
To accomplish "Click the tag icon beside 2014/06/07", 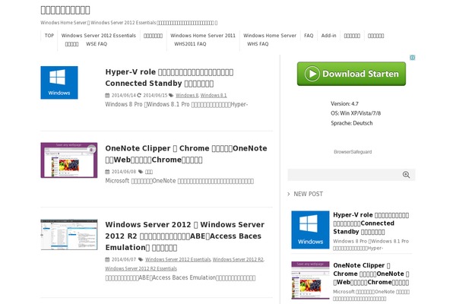I will coord(141,259).
